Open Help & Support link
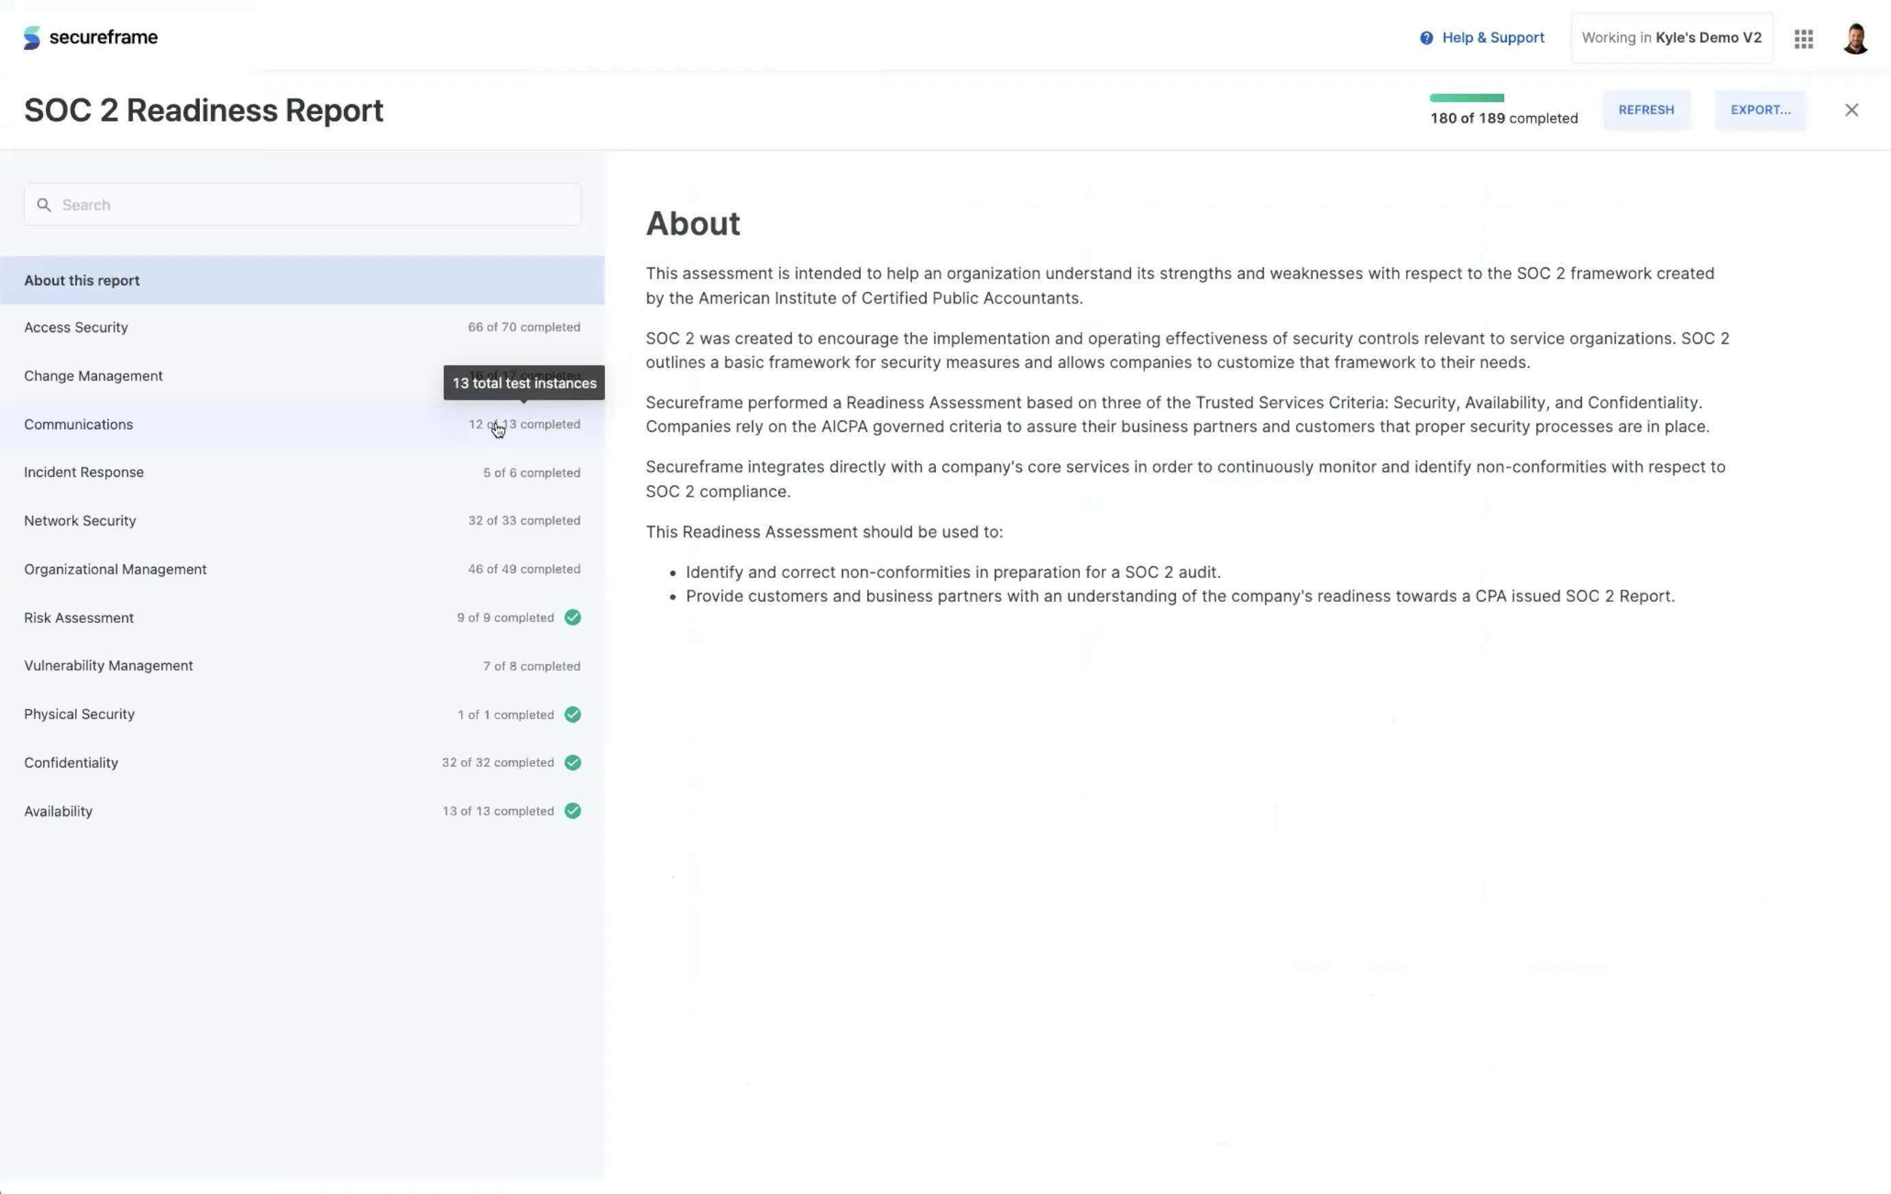This screenshot has height=1194, width=1891. coord(1482,37)
